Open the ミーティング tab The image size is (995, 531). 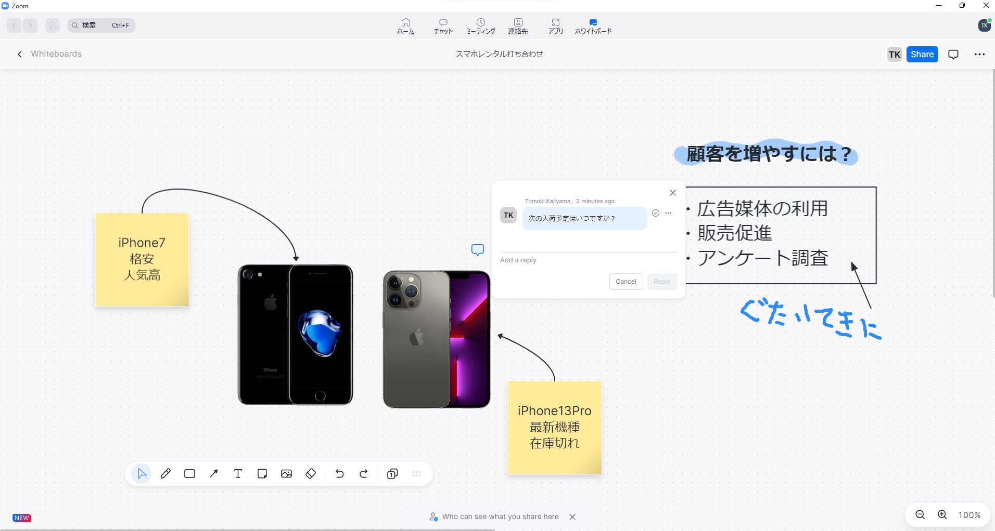point(480,26)
